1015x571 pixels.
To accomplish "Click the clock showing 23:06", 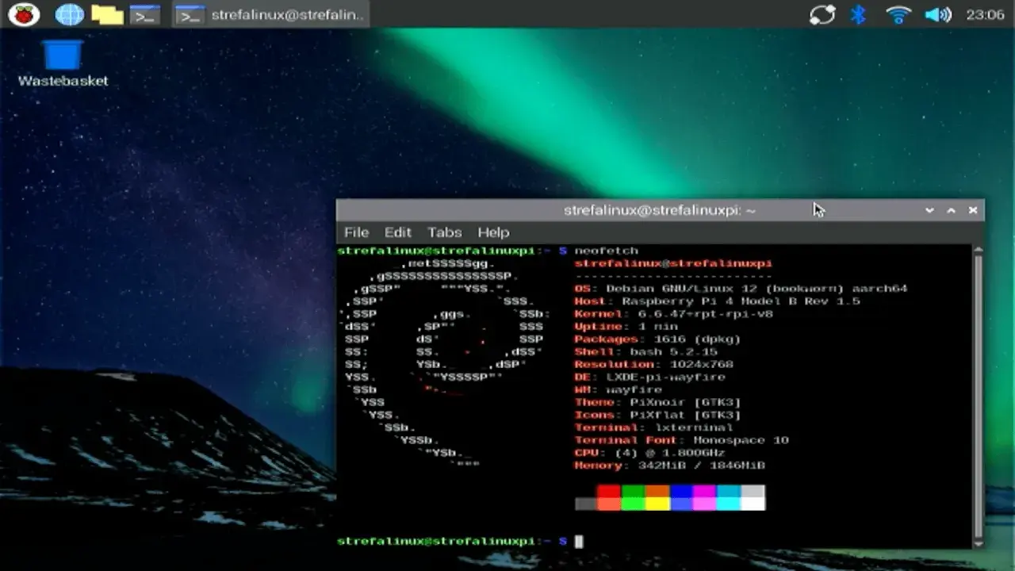I will [985, 14].
